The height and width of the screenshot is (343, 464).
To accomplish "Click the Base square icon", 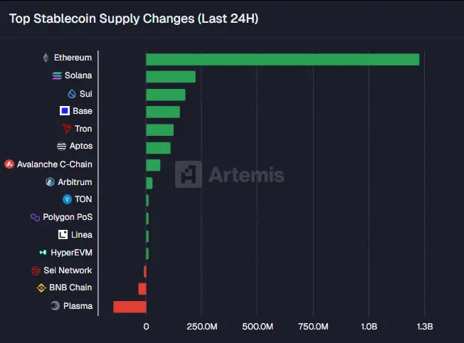I will [65, 111].
